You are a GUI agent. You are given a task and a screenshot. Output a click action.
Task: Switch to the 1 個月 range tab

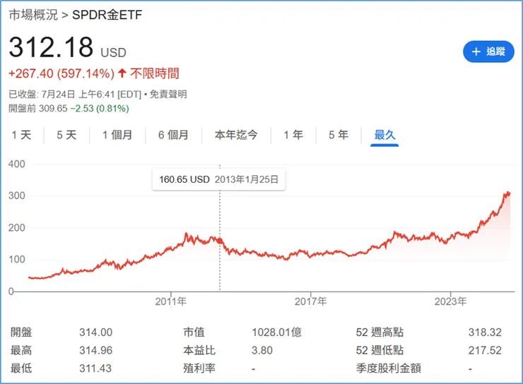tap(117, 135)
